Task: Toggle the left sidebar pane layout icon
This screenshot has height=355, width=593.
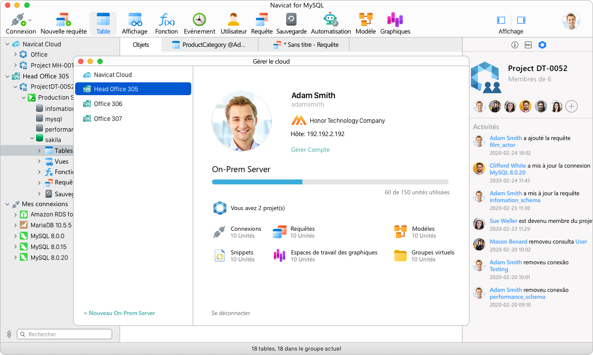Action: tap(501, 20)
